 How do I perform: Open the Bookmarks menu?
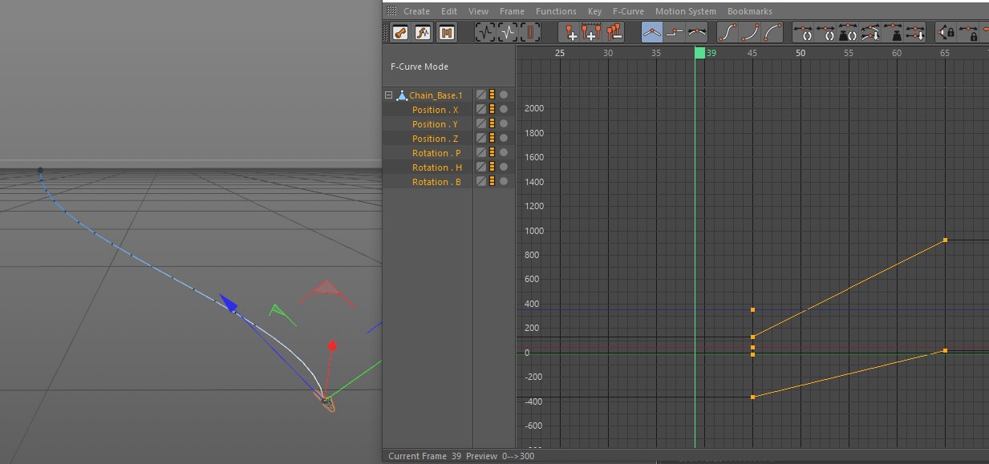pos(750,11)
